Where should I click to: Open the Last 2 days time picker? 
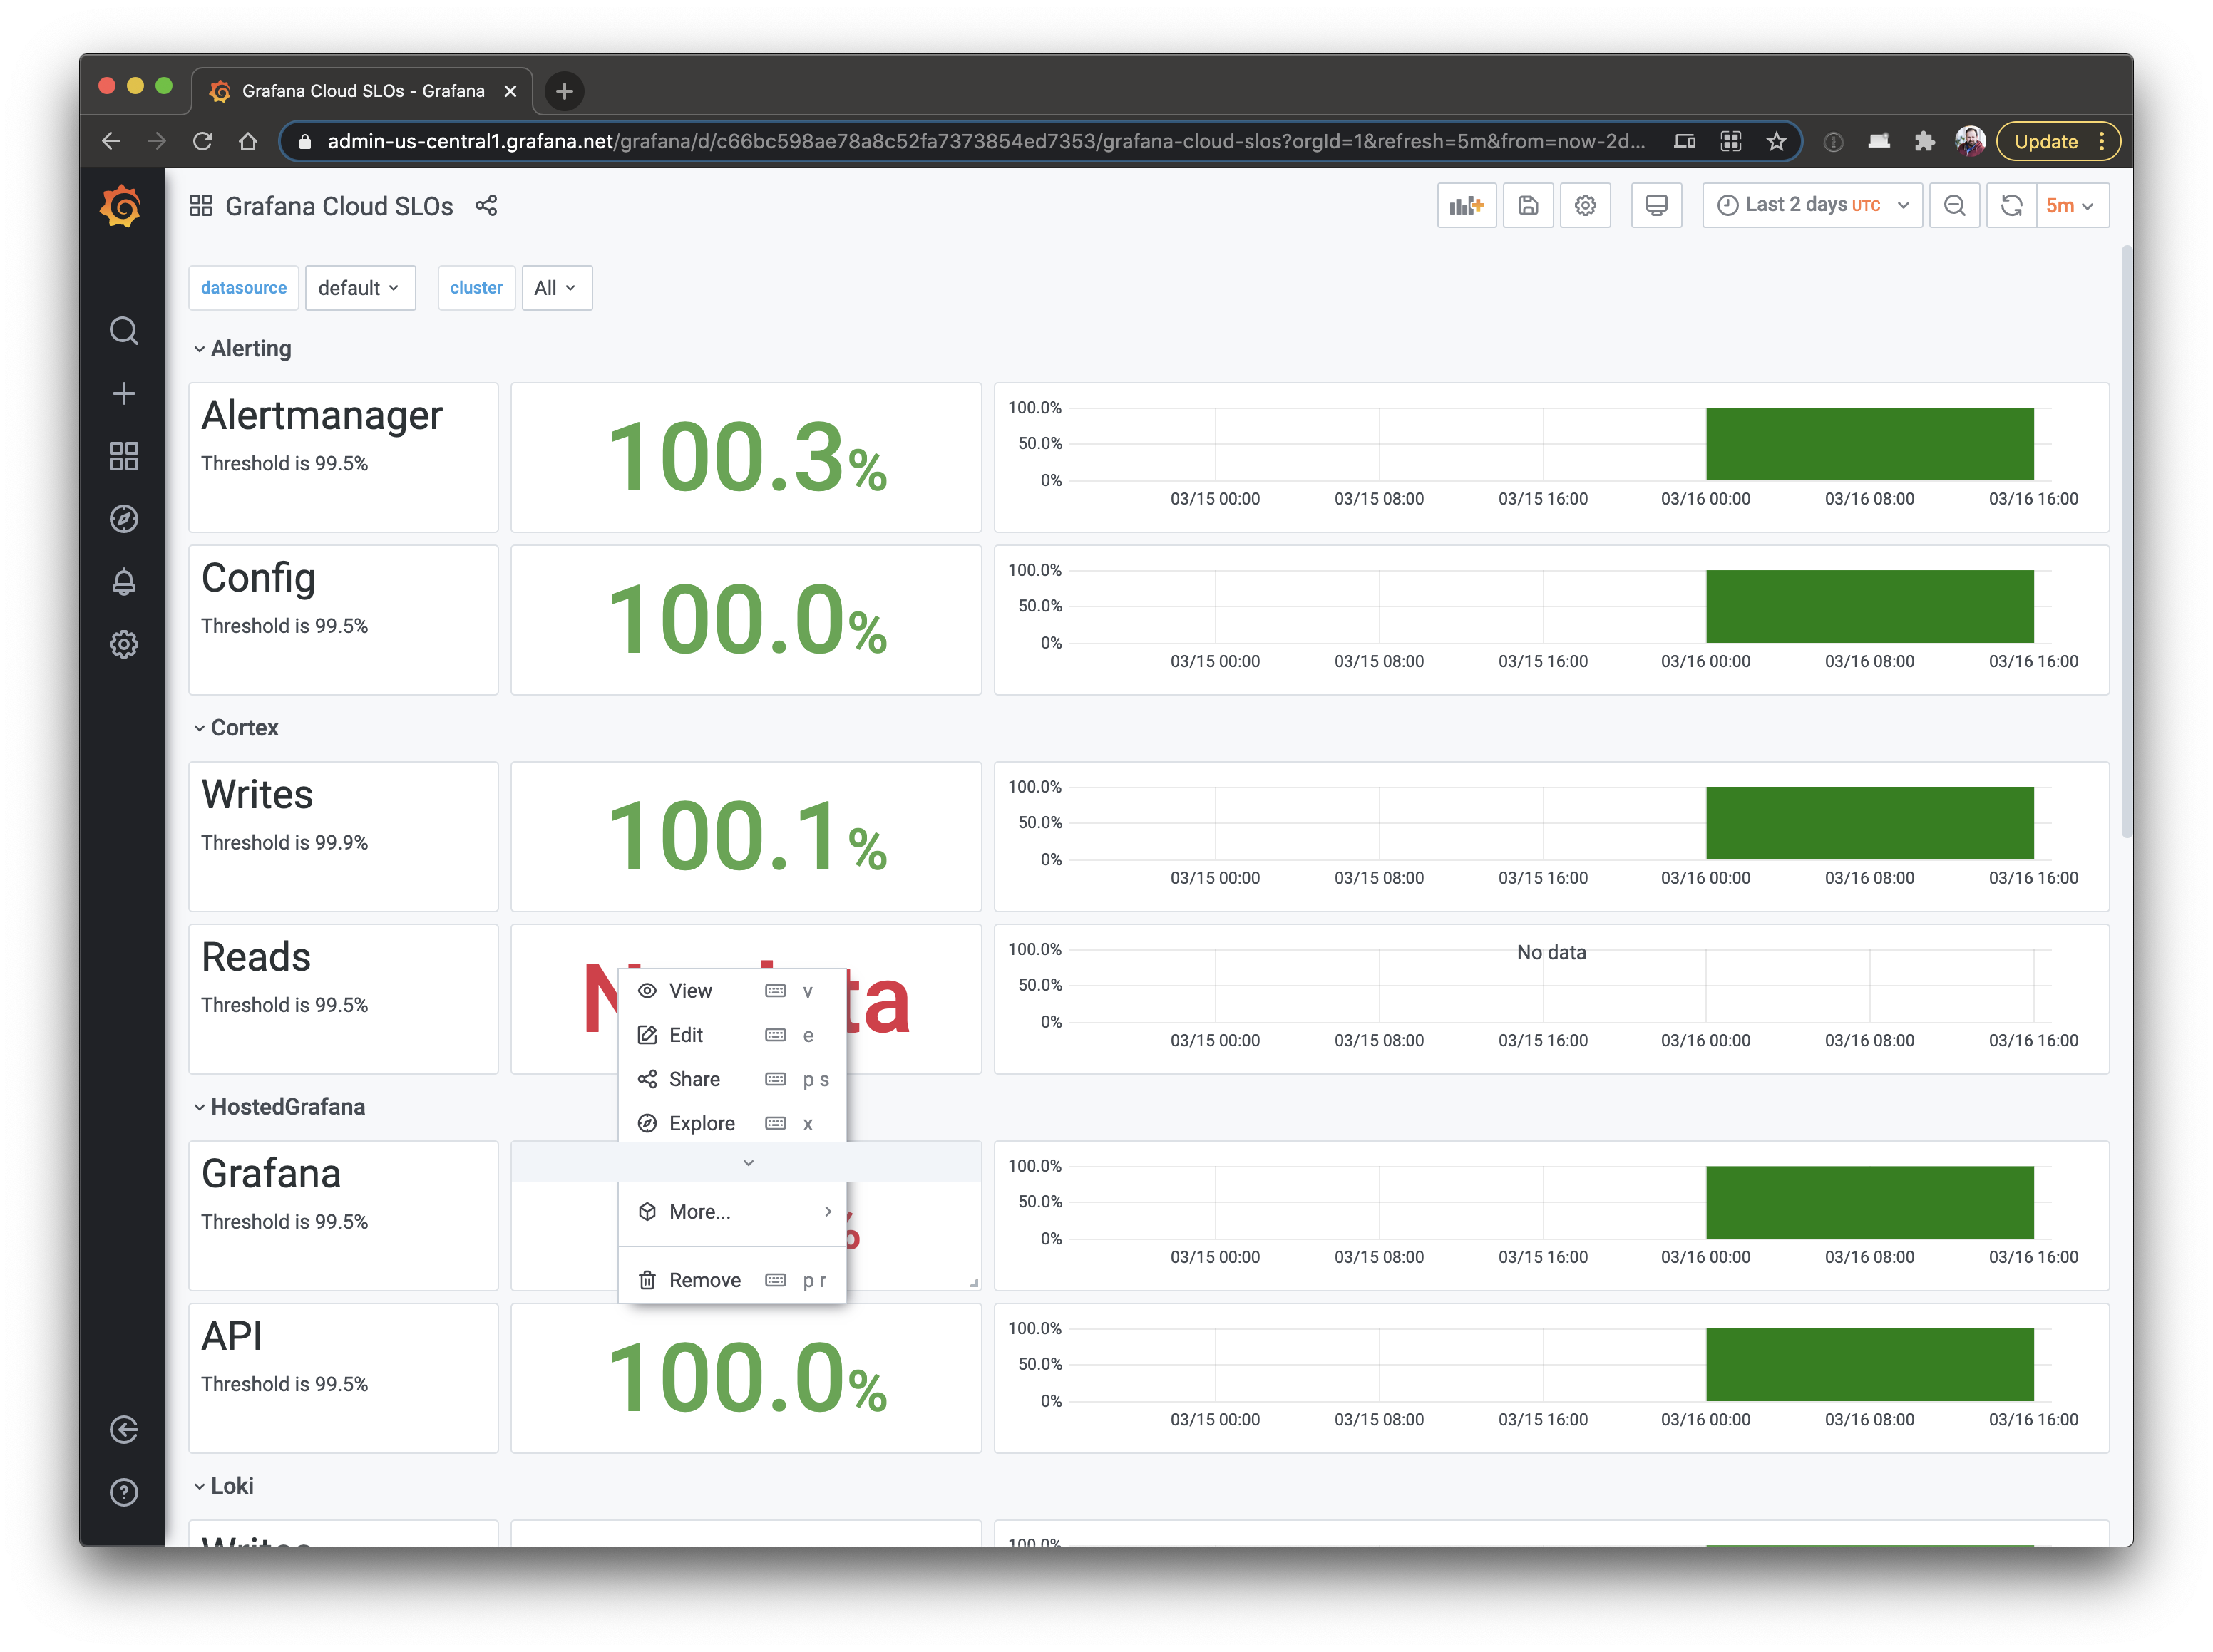tap(1812, 205)
